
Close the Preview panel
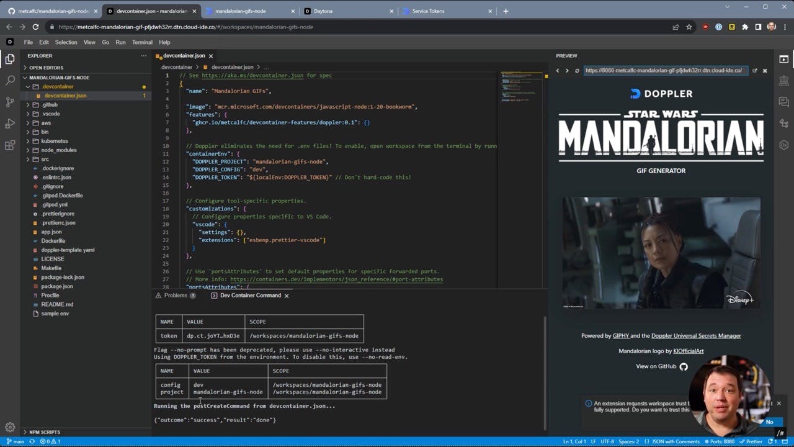coord(765,71)
